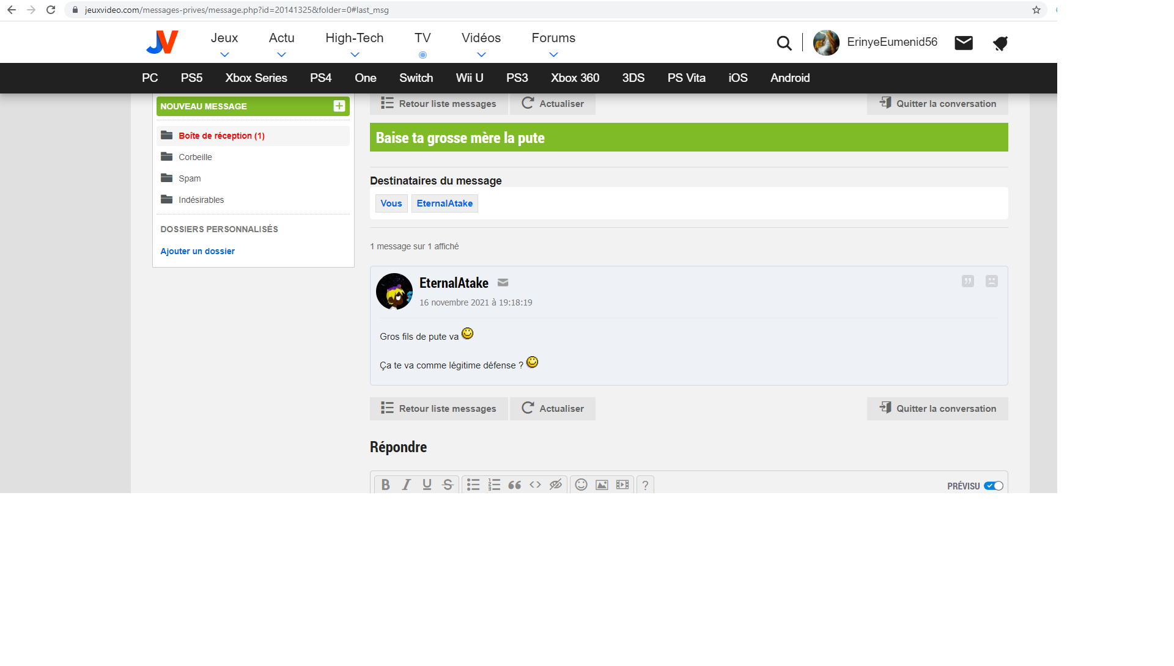1174x666 pixels.
Task: Send private message to EternalAtake envelope icon
Action: pyautogui.click(x=503, y=282)
